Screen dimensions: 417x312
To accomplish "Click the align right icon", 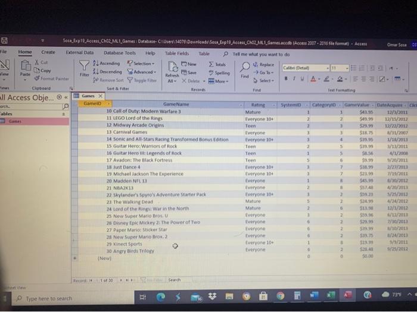I will point(372,79).
